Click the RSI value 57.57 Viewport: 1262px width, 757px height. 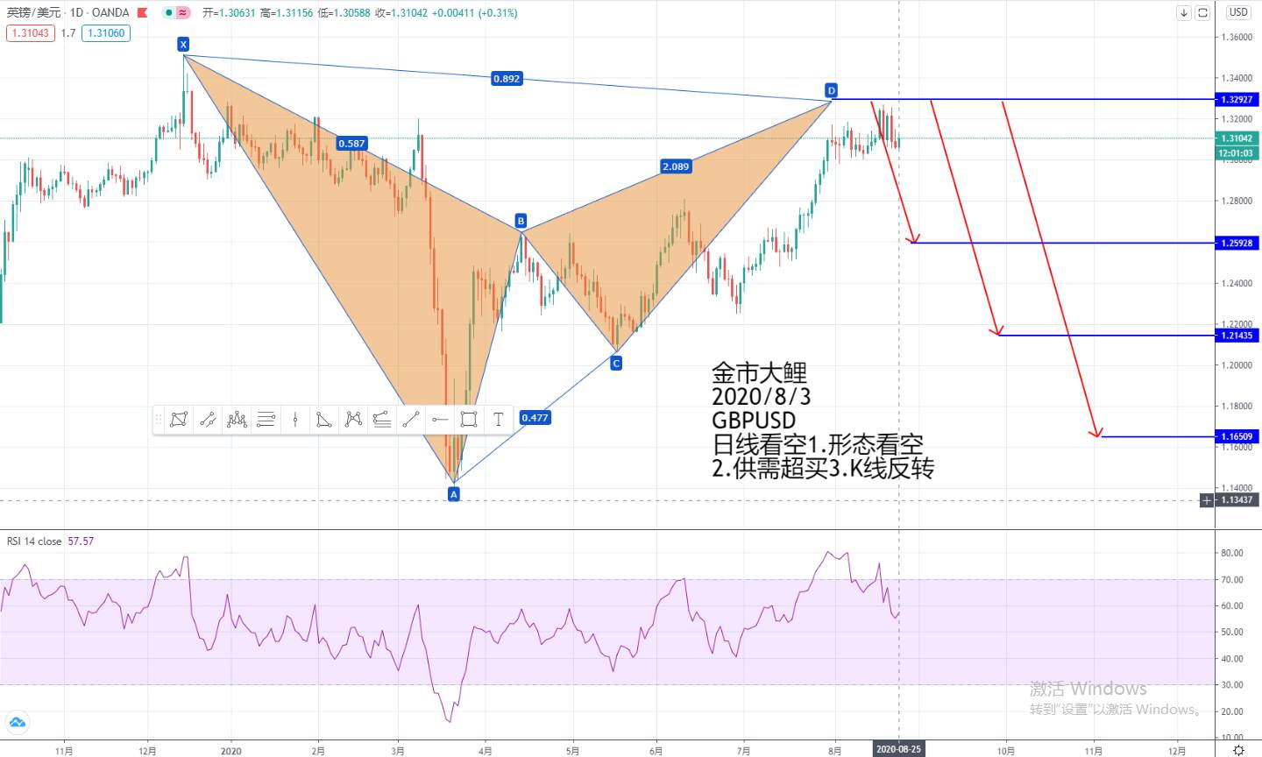click(81, 541)
